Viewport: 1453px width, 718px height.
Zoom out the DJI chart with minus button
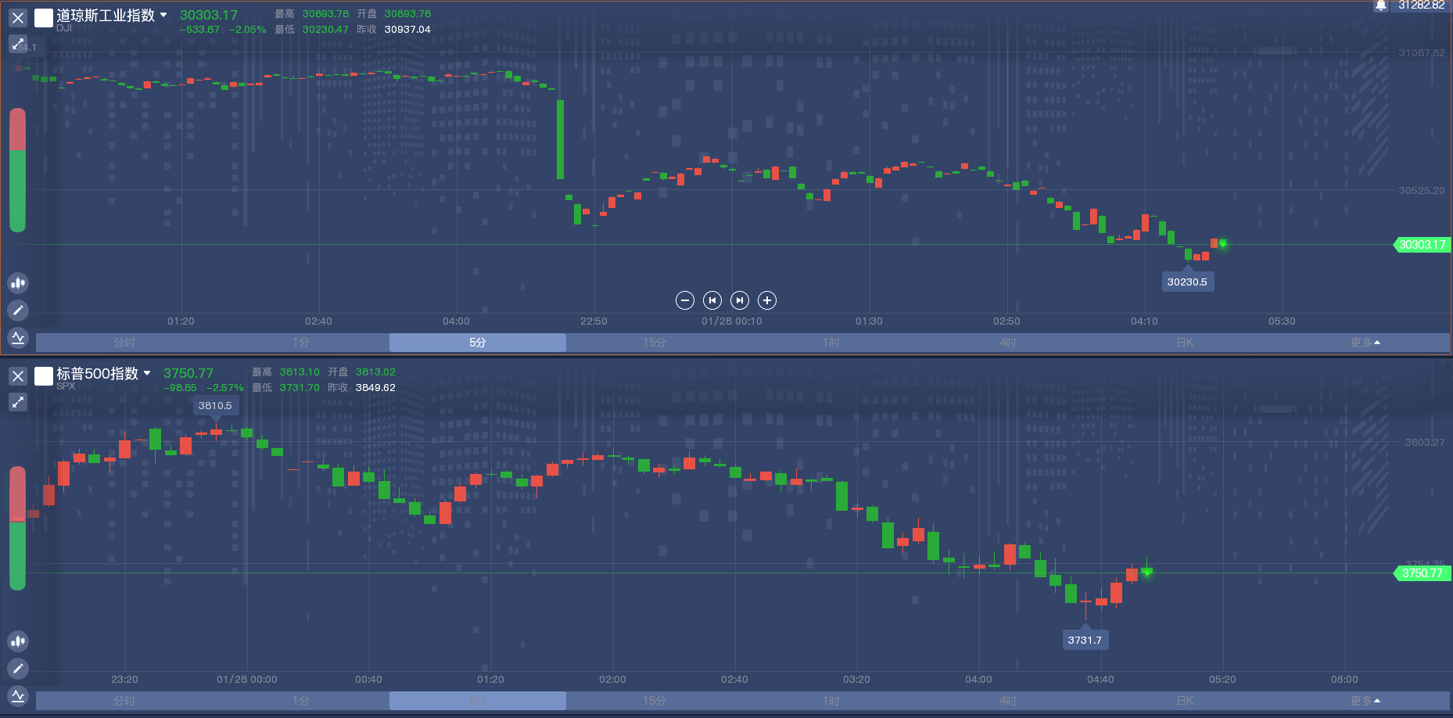pyautogui.click(x=684, y=300)
